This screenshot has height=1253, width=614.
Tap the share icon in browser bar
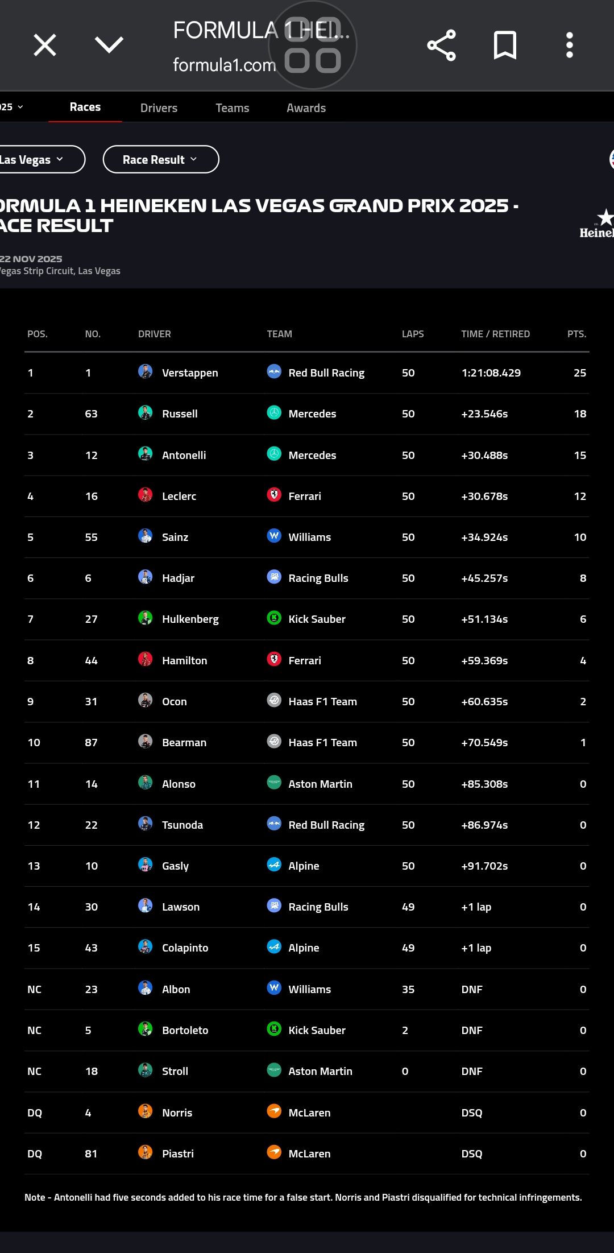pyautogui.click(x=442, y=46)
